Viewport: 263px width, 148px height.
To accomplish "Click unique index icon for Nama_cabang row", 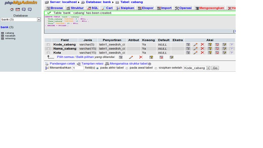I will click(x=217, y=49).
